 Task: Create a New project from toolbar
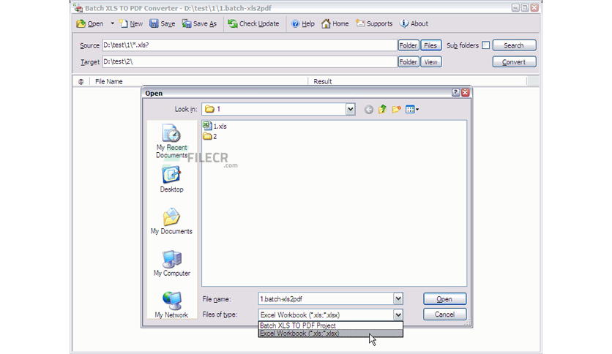(131, 24)
